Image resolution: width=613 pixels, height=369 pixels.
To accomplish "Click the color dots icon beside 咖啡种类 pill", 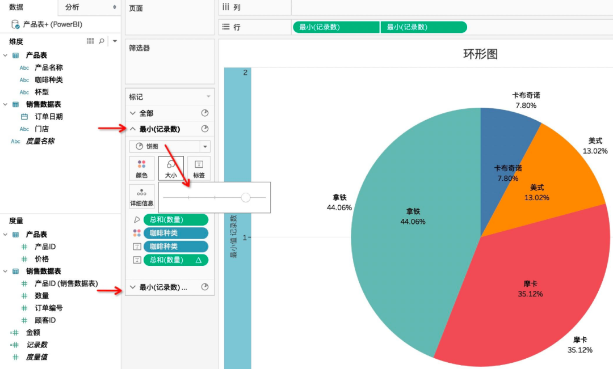I will 137,233.
